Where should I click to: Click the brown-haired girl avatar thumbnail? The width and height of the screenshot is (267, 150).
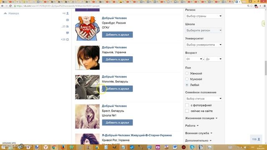[x=87, y=58]
